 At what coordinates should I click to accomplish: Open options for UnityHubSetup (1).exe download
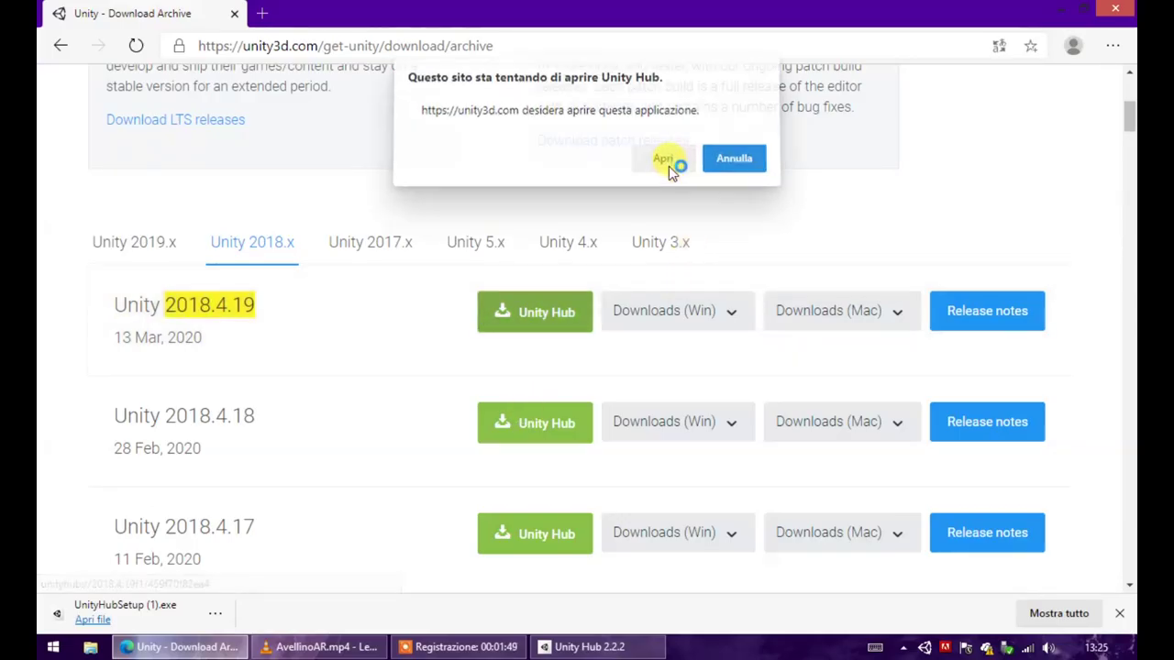coord(215,613)
